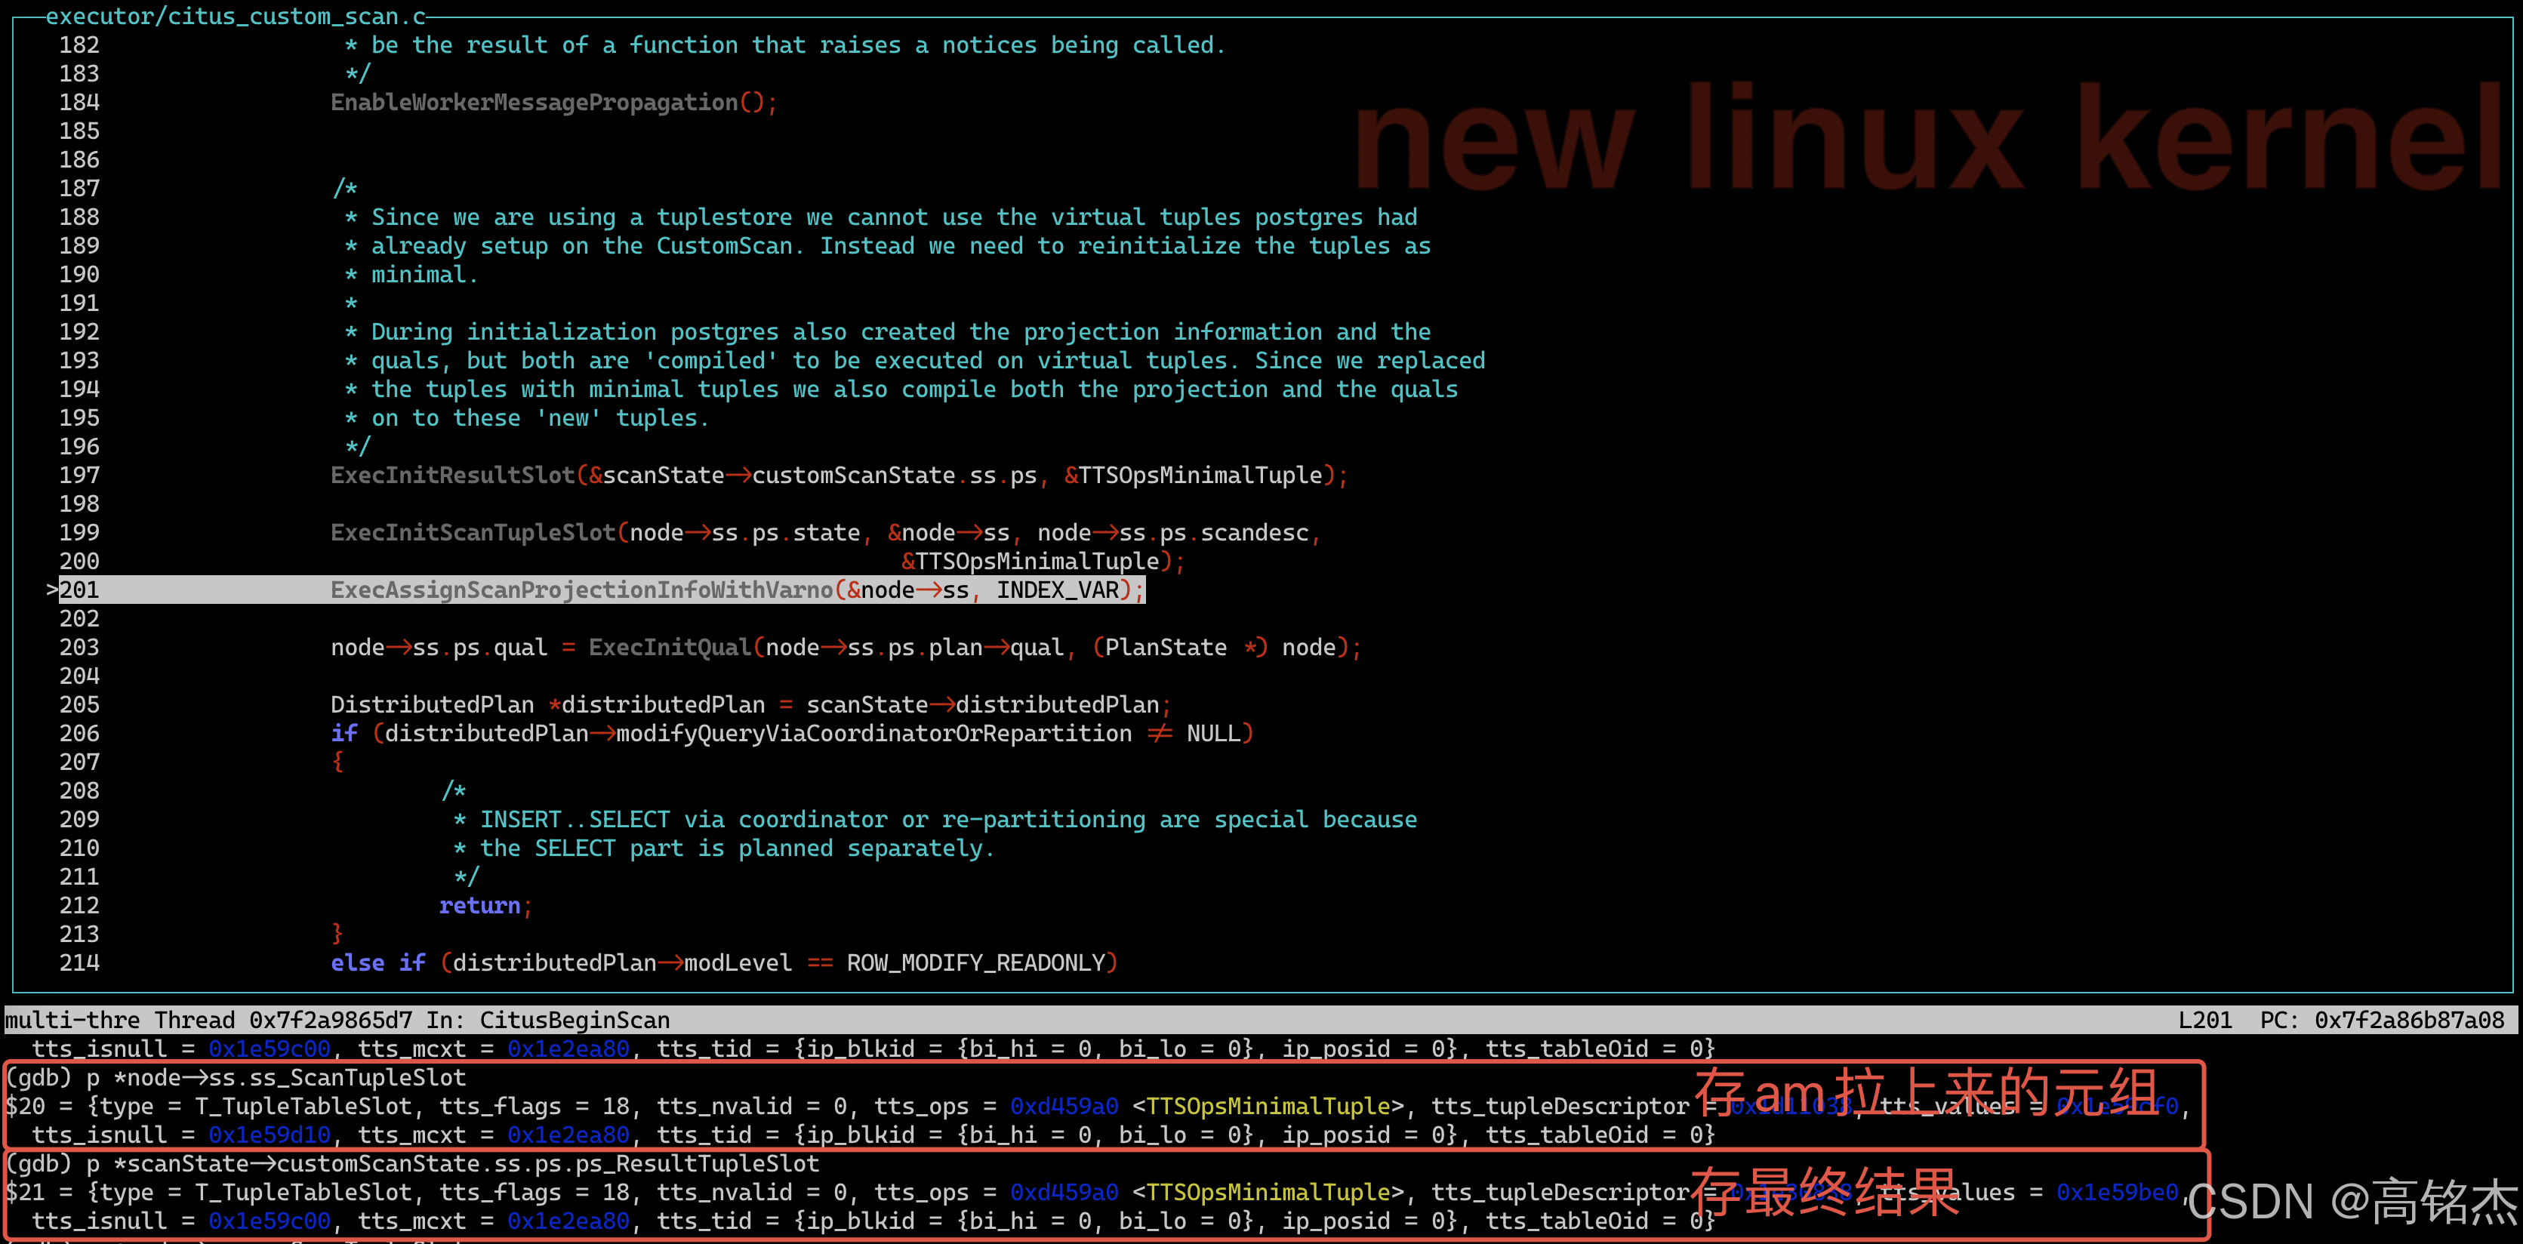
Task: Click the current line marker at line 201
Action: point(52,590)
